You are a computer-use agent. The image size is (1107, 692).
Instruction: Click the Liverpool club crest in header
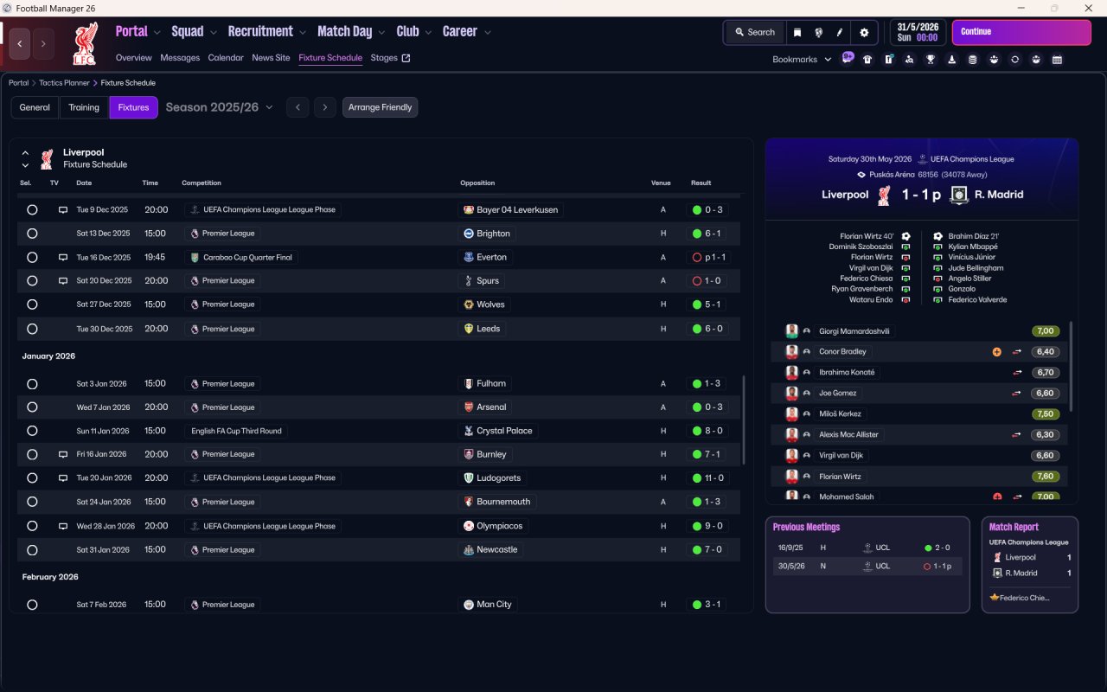click(85, 43)
